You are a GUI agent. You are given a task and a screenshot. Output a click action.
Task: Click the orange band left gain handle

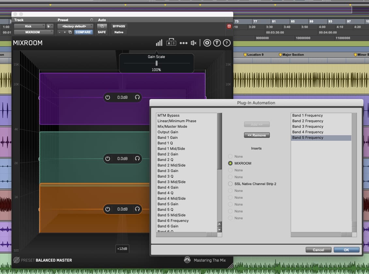[x=39, y=209]
